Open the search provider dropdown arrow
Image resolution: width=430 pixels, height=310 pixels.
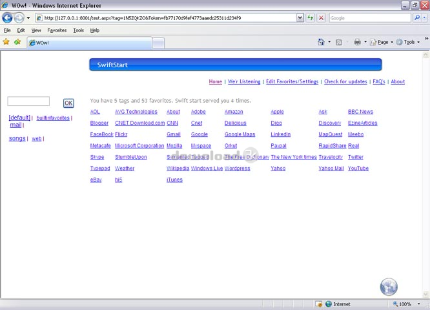point(425,18)
